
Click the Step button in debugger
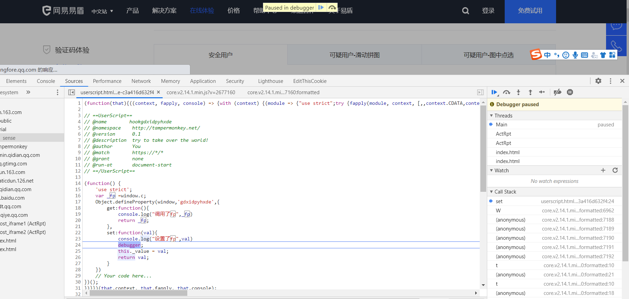tap(542, 92)
